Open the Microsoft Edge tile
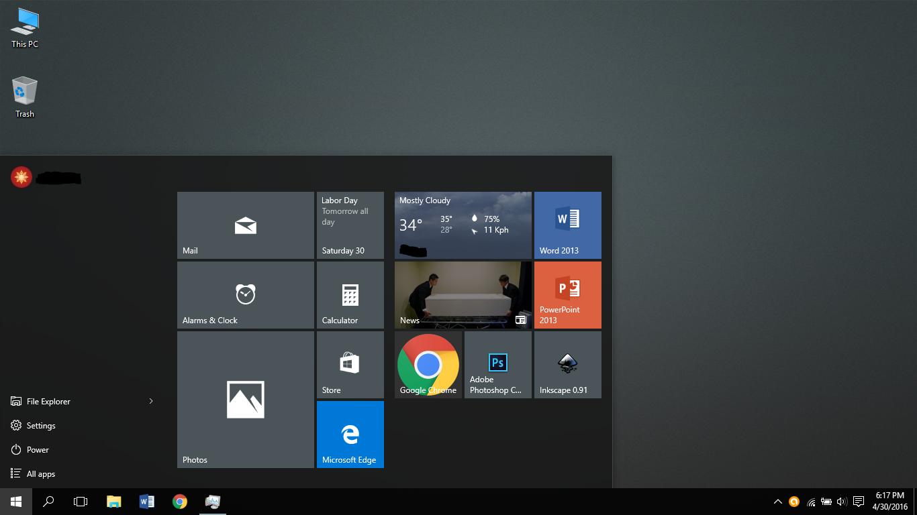Viewport: 917px width, 515px height. tap(350, 435)
